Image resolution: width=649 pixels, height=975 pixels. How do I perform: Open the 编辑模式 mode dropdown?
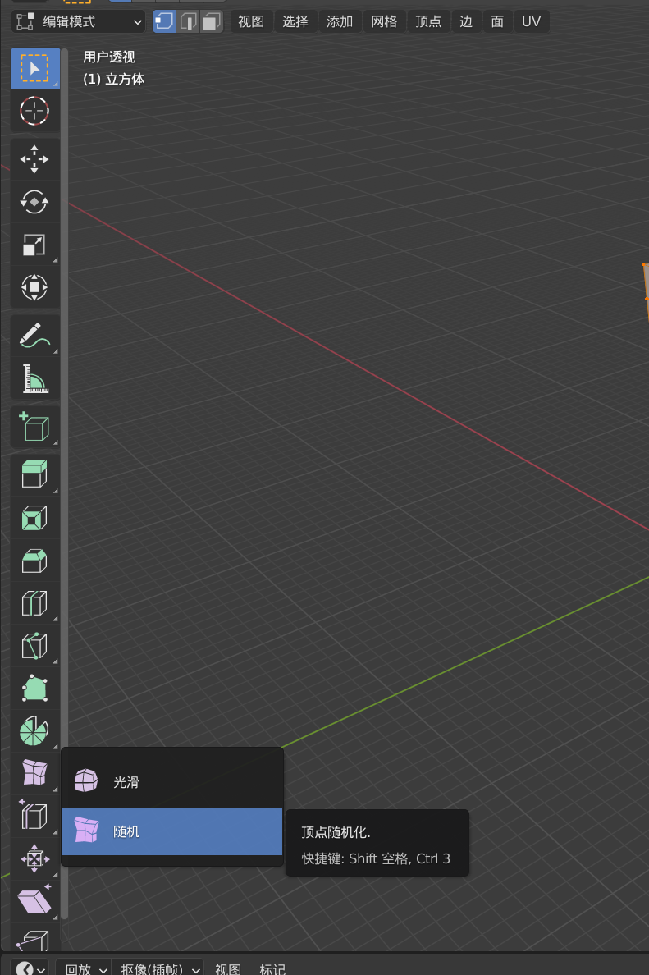point(78,22)
